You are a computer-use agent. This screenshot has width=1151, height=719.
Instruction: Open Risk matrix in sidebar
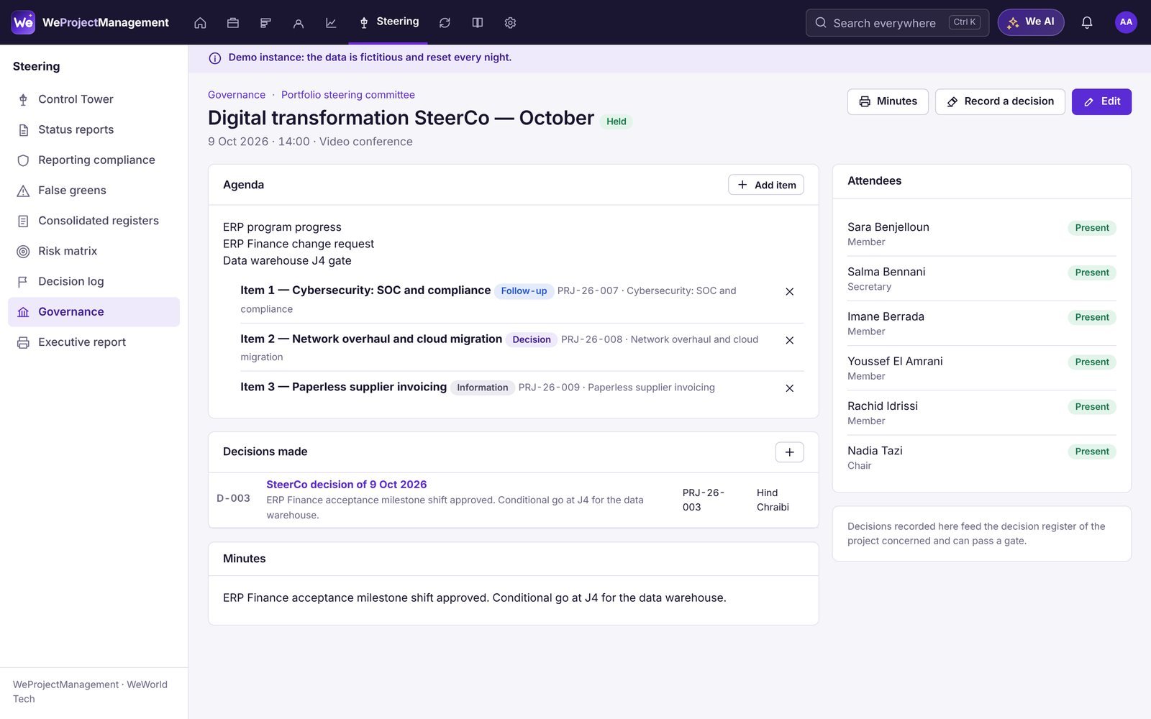pyautogui.click(x=94, y=251)
